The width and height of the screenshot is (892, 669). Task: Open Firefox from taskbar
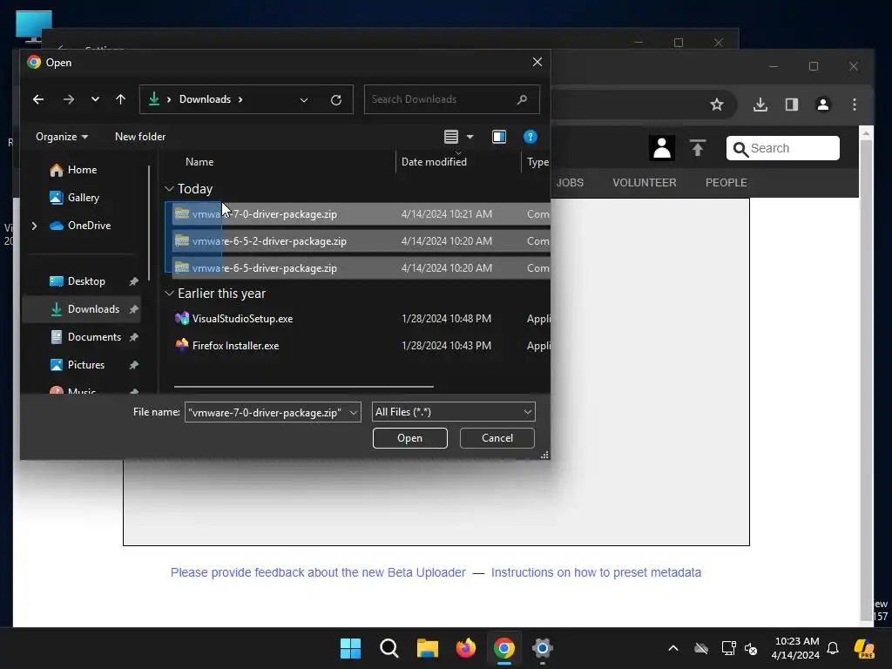pos(466,648)
